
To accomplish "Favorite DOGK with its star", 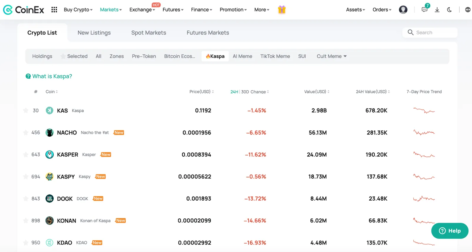I will click(26, 199).
